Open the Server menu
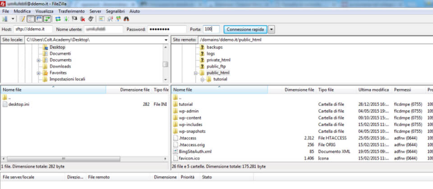The height and width of the screenshot is (189, 433). (x=95, y=11)
